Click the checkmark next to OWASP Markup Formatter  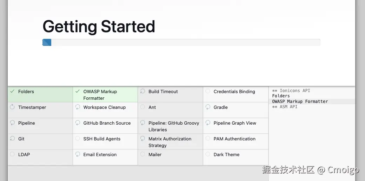[x=78, y=91]
